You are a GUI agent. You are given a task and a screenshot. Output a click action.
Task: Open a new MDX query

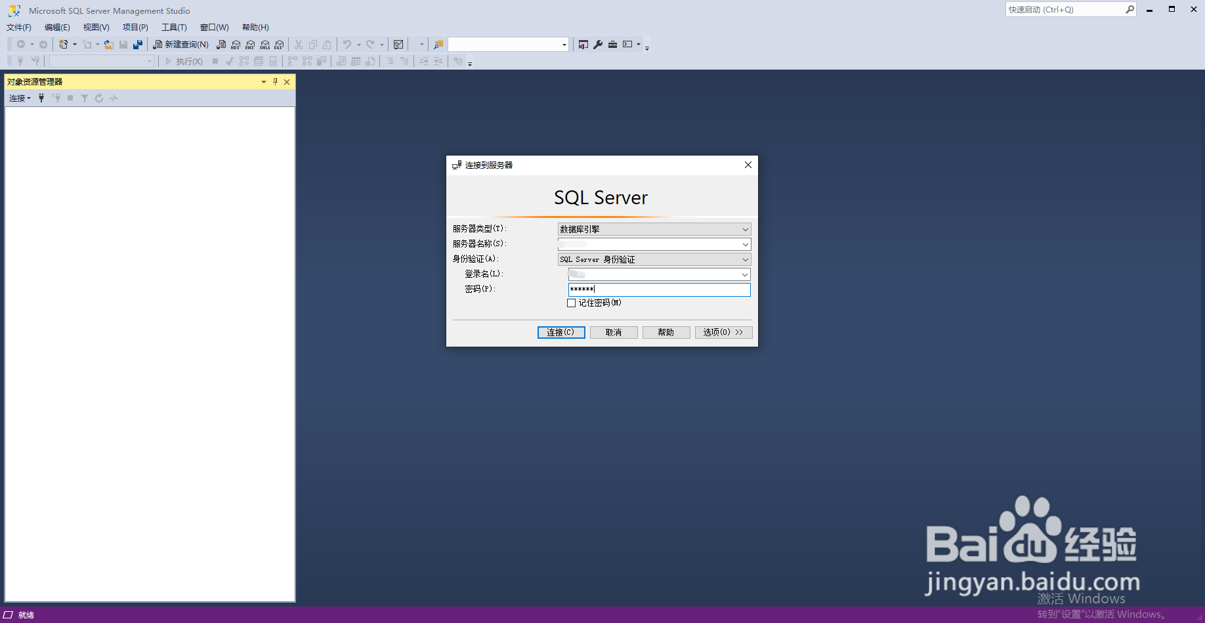236,45
